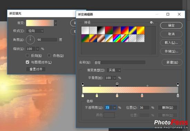Viewport: 190px width, 131px height.
Task: Select the rightmost gray color stop
Action: (178, 95)
